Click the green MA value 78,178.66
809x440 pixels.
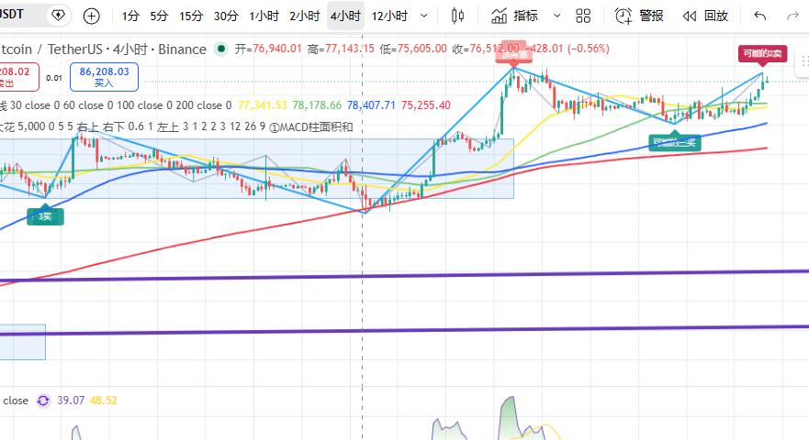click(x=317, y=105)
